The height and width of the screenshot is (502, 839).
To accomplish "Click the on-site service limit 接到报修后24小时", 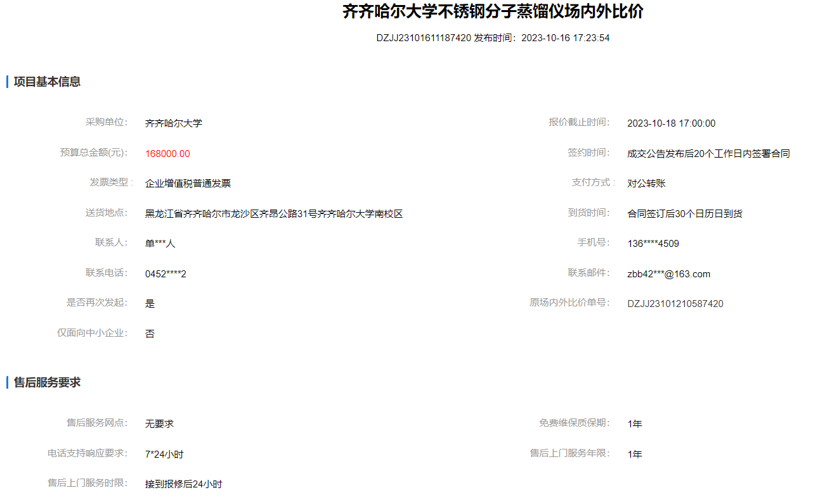I will pyautogui.click(x=183, y=484).
